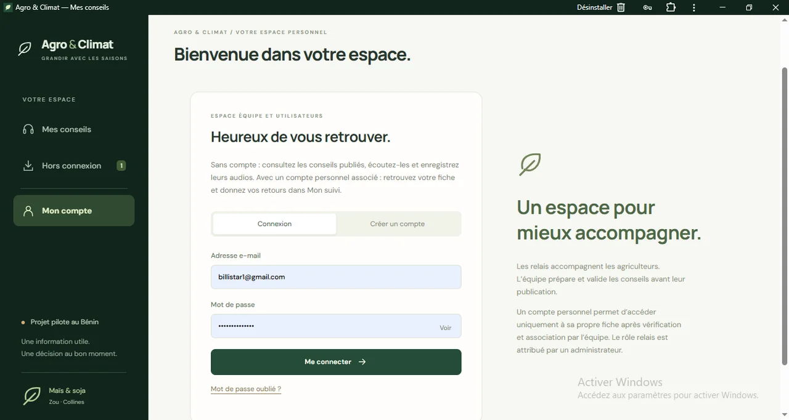Switch to the Connexion tab
789x420 pixels.
tap(275, 224)
